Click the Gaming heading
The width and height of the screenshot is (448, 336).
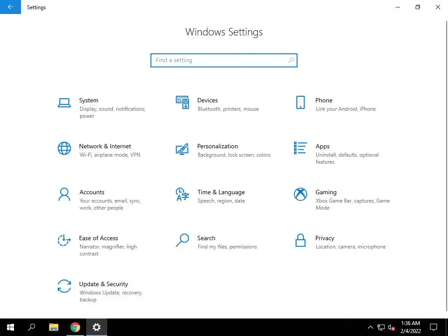point(326,192)
